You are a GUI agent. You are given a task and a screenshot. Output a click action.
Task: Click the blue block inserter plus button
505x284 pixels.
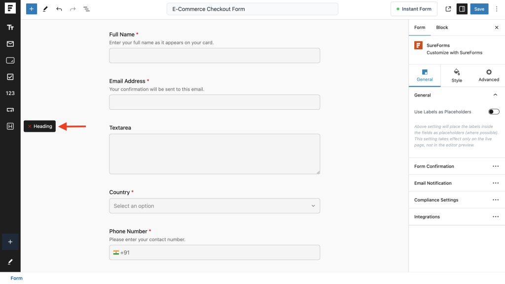click(32, 9)
